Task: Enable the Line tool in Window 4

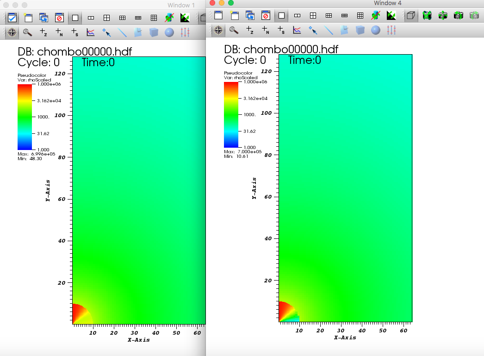Action: tap(329, 30)
